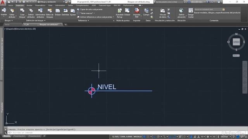Viewport: 248px width, 139px height.
Task: Open the Propiedades side palette
Action: (2, 107)
